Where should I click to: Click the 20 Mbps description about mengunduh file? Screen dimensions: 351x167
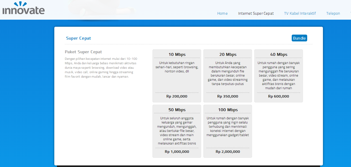coord(228,73)
